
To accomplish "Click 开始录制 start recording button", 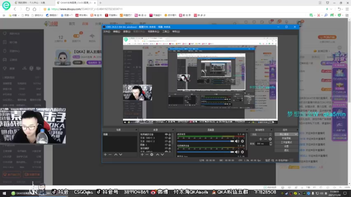I will click(x=287, y=138).
